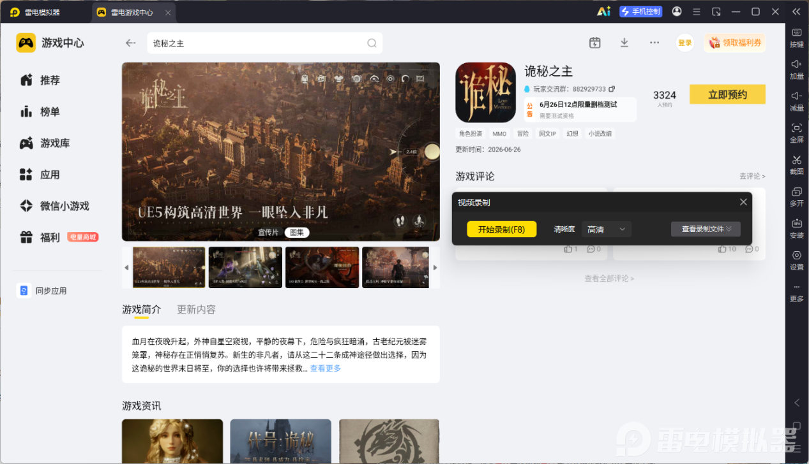The width and height of the screenshot is (809, 464).
Task: Select the second gallery thumbnail
Action: [245, 268]
